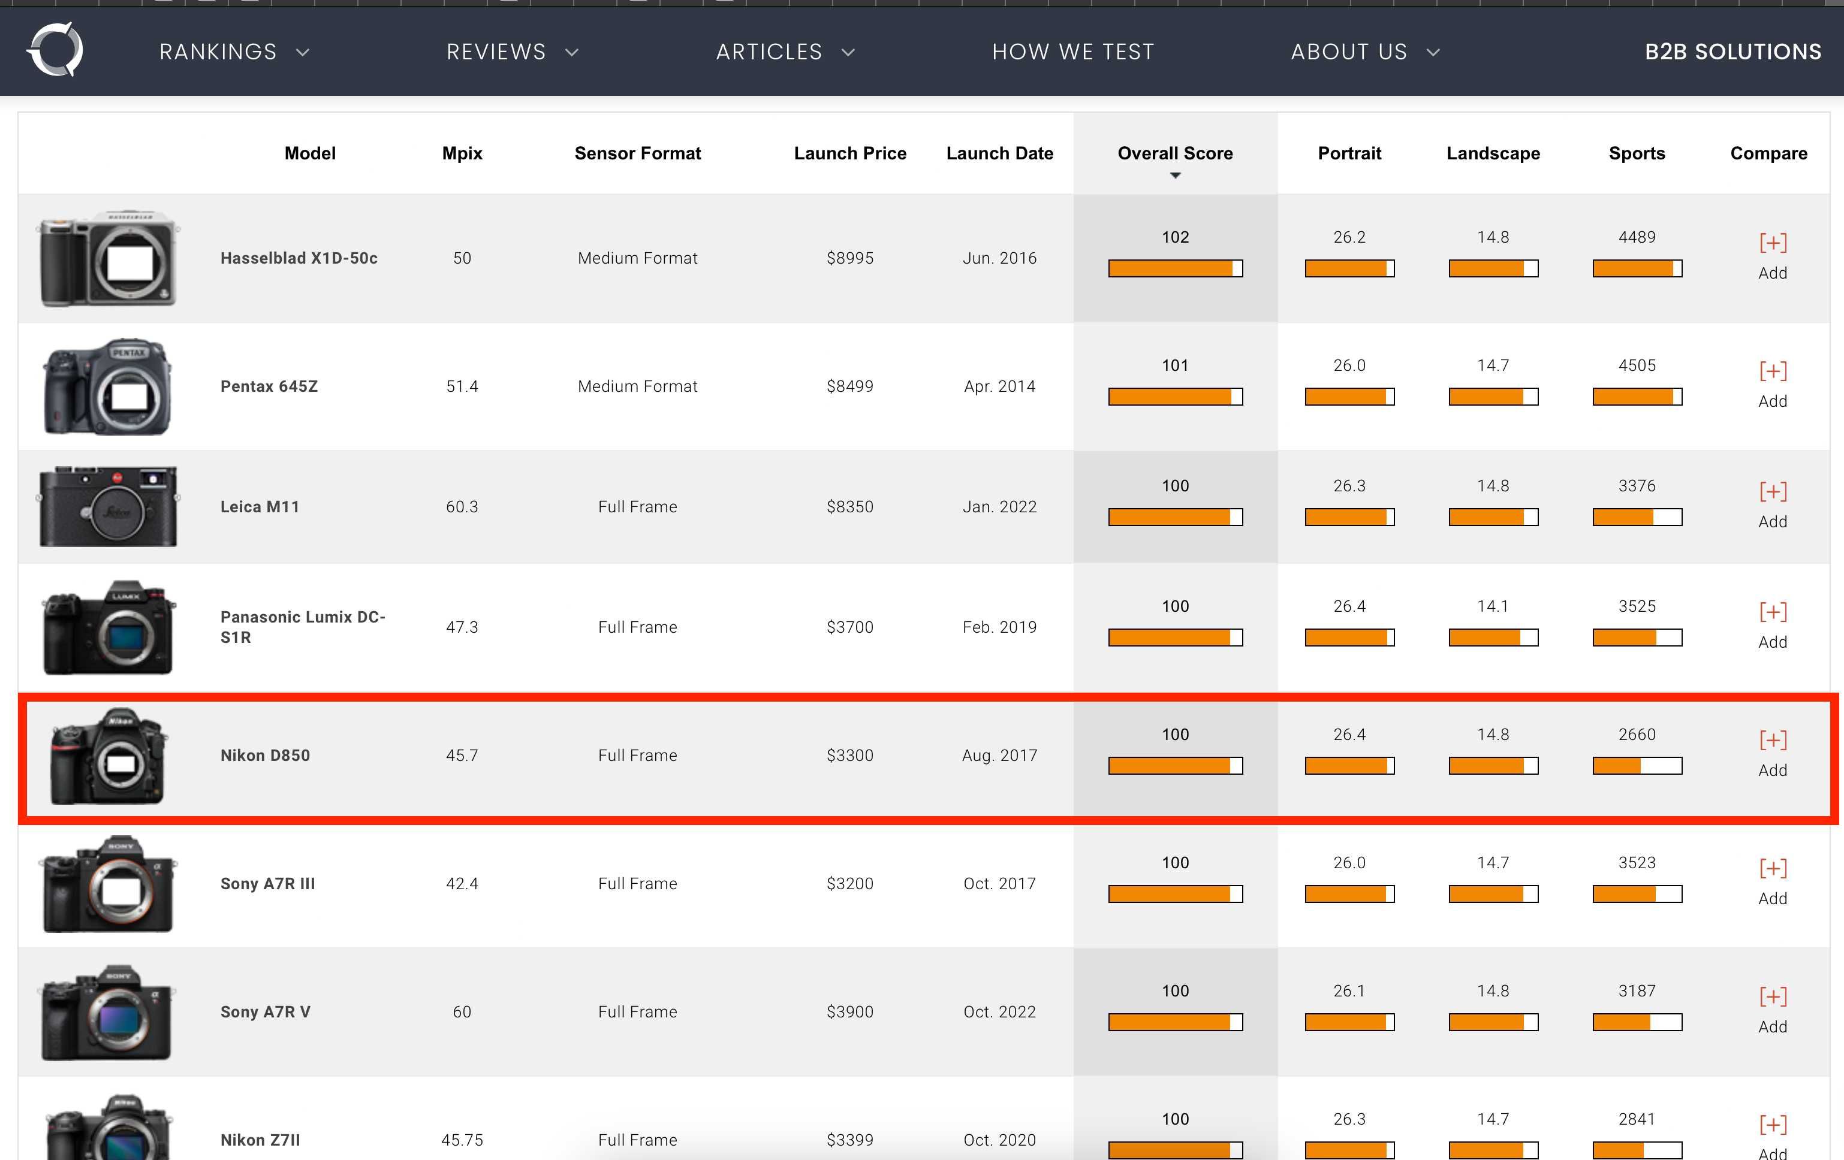The height and width of the screenshot is (1160, 1844).
Task: Open the Nikon D850 model link
Action: (x=265, y=755)
